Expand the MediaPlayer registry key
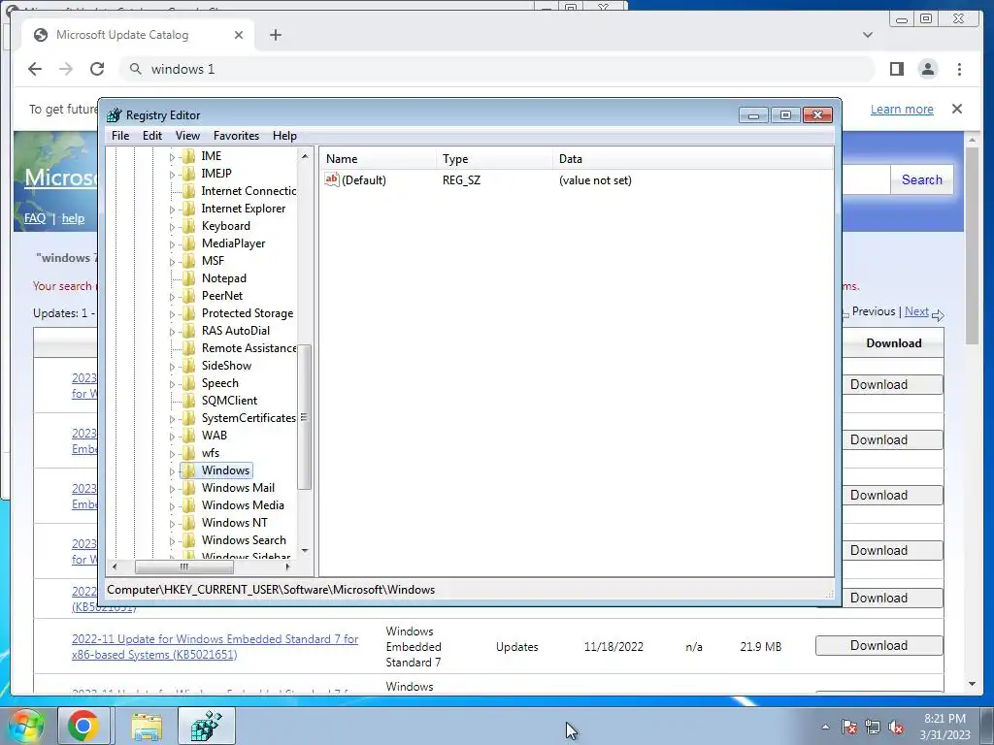Screen dimensions: 994x745 (x=172, y=243)
